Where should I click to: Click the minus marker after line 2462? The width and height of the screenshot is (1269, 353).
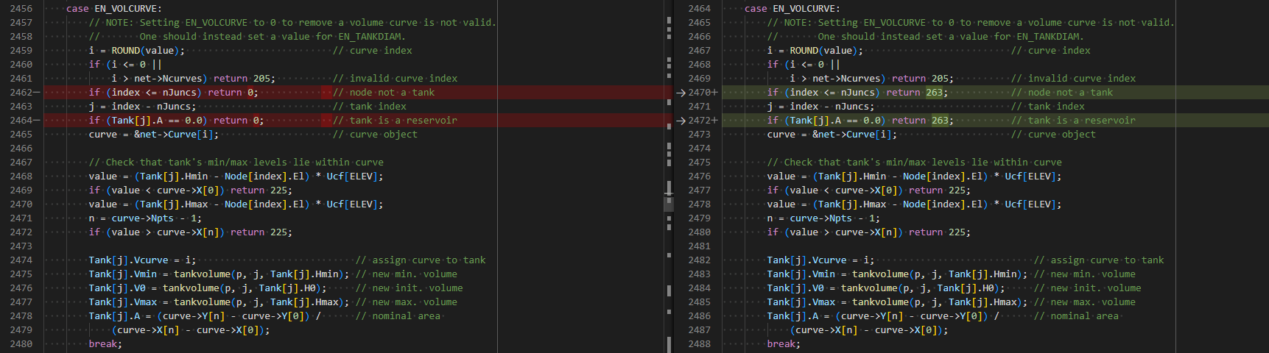(x=37, y=93)
